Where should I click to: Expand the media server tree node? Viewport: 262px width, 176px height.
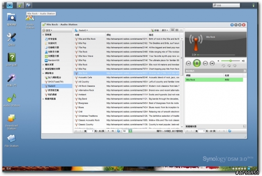click(43, 99)
